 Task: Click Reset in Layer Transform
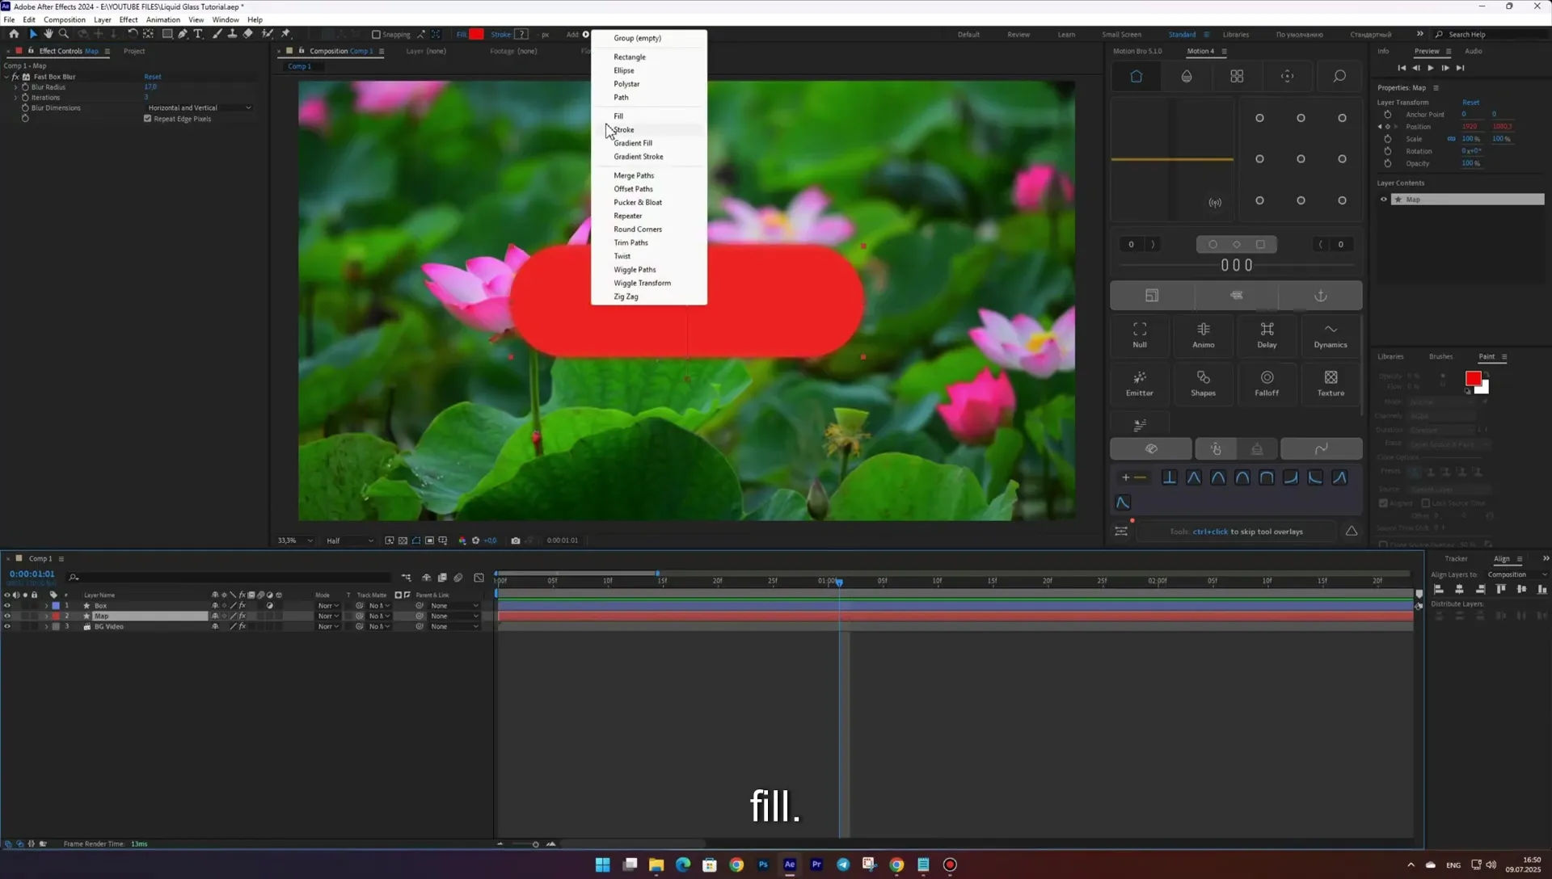[x=1470, y=103]
